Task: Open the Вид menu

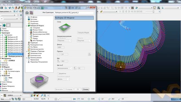Action: pos(4,5)
